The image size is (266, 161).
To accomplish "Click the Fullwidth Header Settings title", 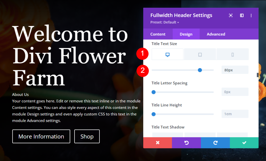I will pyautogui.click(x=181, y=15).
